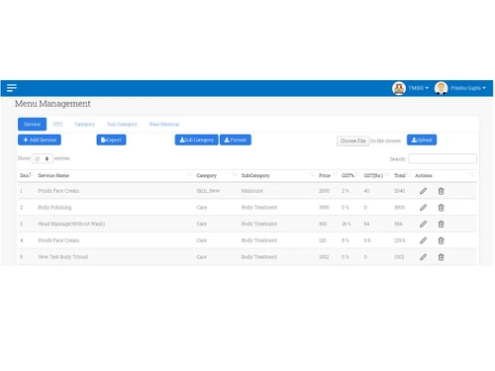Edit Head Massage(Without Wash) service
Screen dimensions: 495x371
(423, 224)
